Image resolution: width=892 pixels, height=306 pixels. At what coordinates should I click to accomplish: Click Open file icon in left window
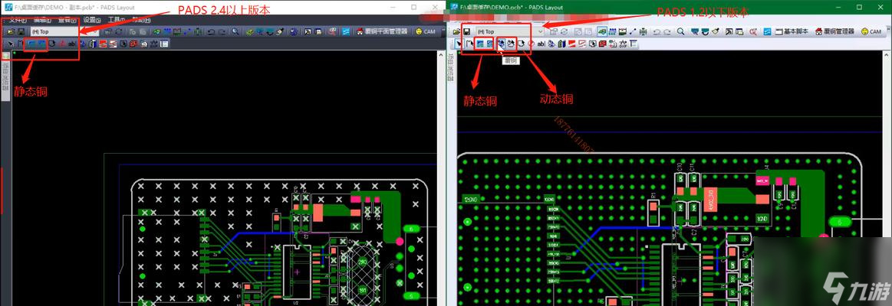11,32
